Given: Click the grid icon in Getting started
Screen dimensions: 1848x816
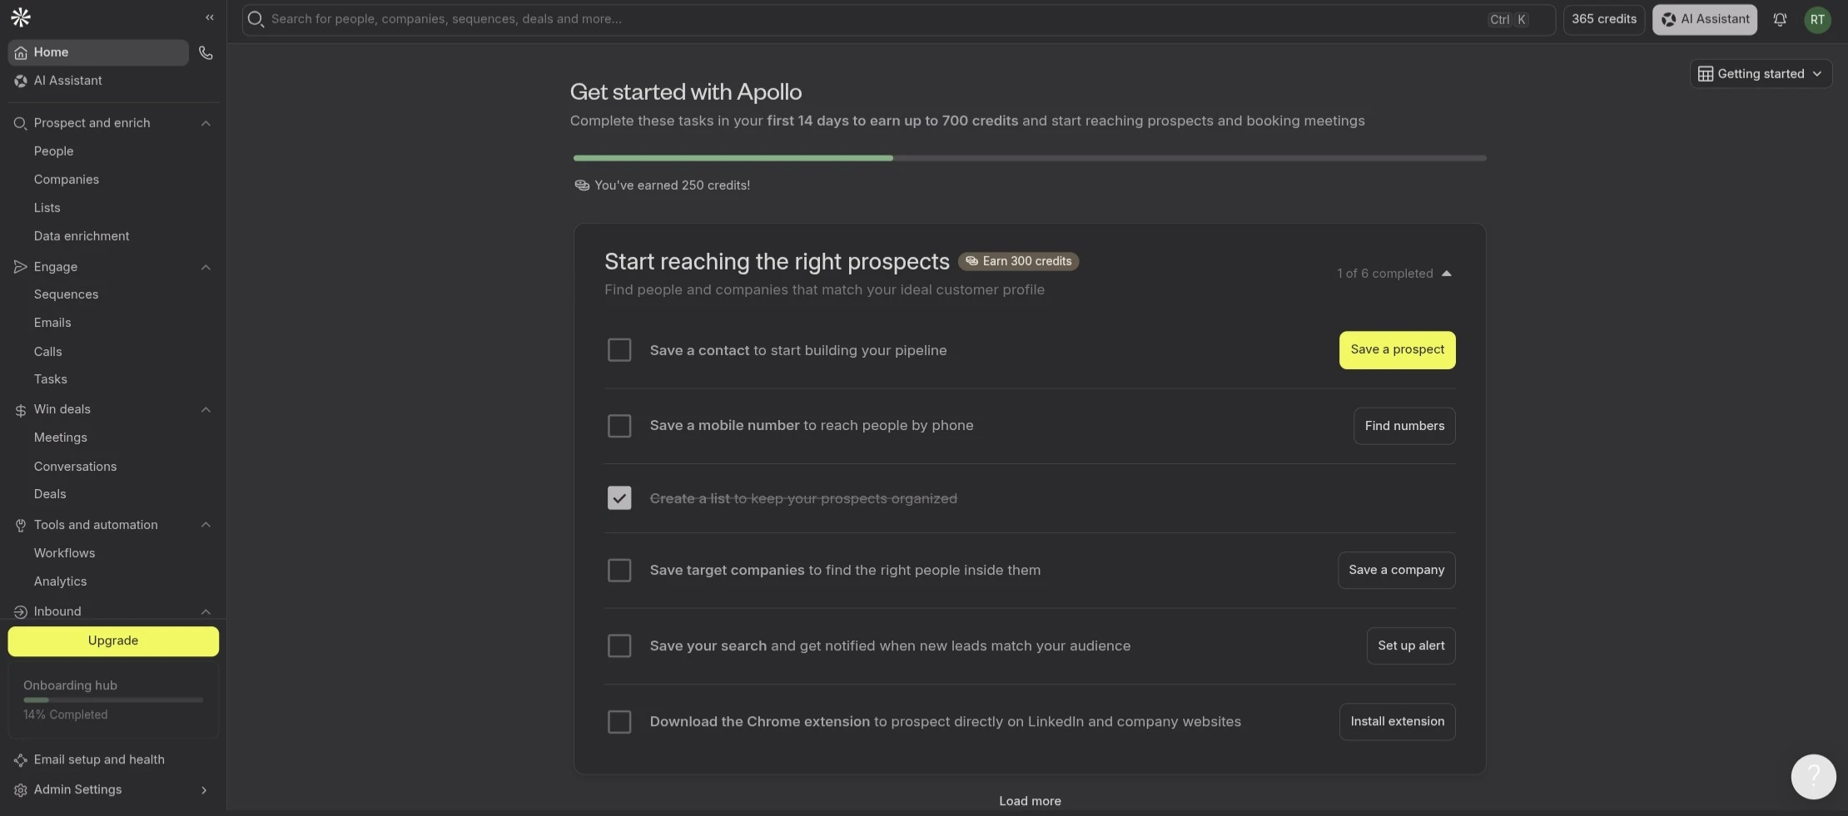Looking at the screenshot, I should pos(1705,73).
